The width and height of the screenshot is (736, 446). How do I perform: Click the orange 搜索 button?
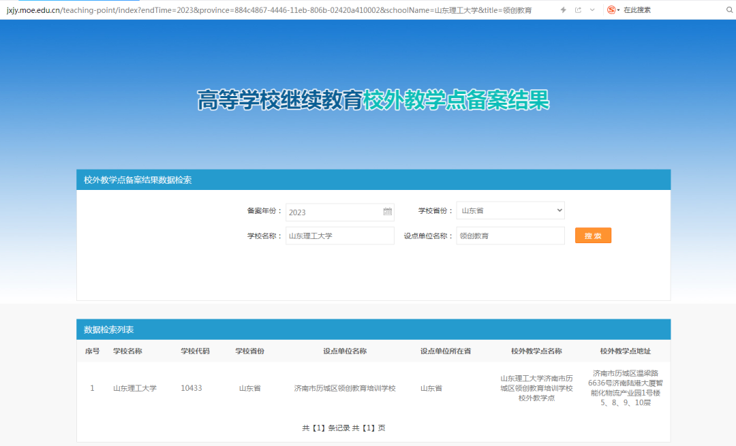[x=593, y=236]
